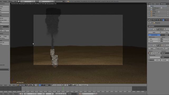Select Cube in the outliner
This screenshot has width=169, height=95.
pos(154,13)
